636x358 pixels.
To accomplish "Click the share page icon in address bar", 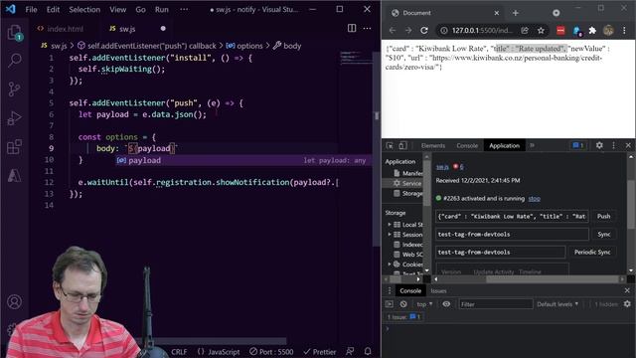I will click(x=525, y=31).
